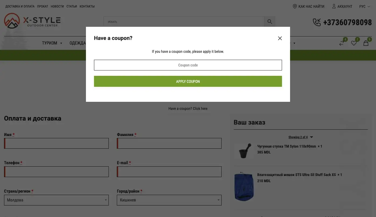Click the X-Style Outdoor Center logo

(32, 21)
